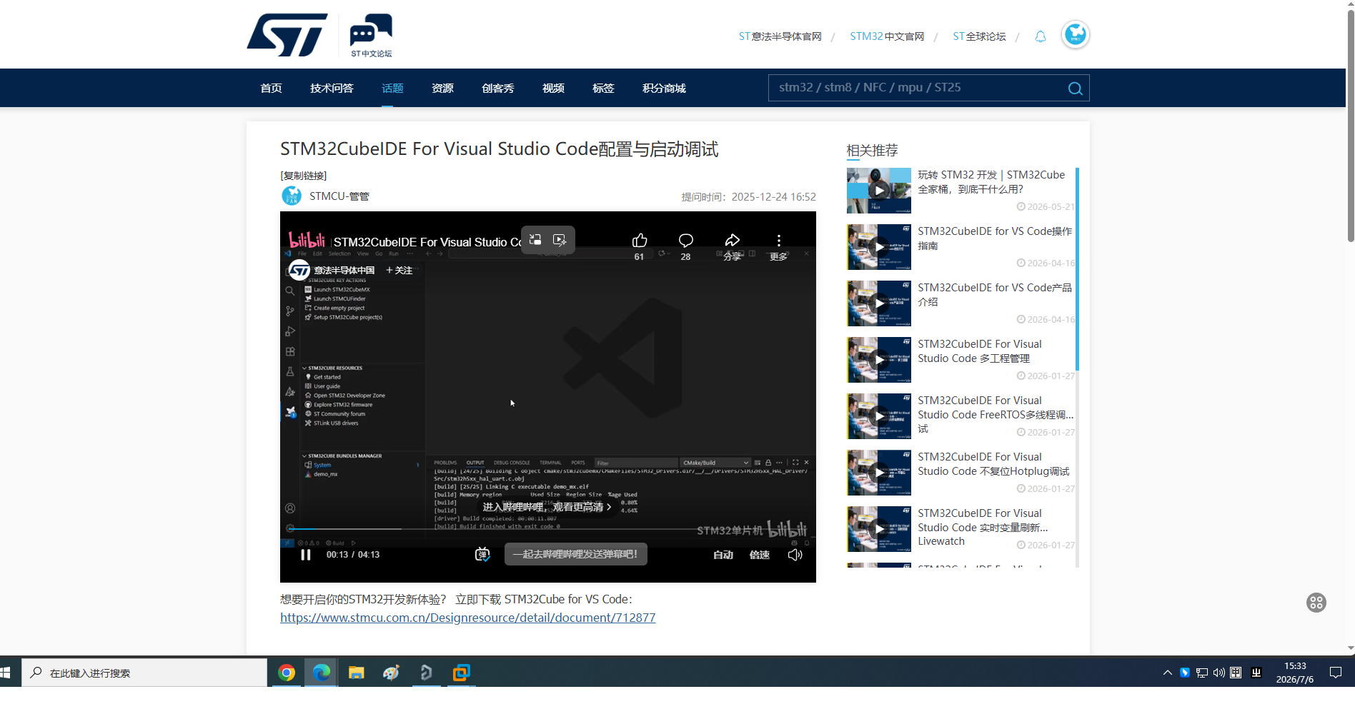Like the video with thumbs-up icon
The image size is (1355, 714).
(x=640, y=241)
